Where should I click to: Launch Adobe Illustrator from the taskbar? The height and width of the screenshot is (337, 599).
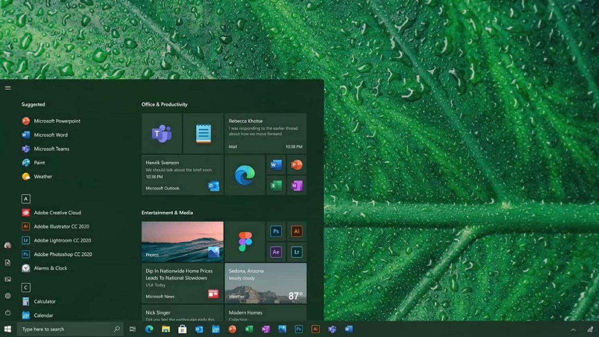(315, 330)
